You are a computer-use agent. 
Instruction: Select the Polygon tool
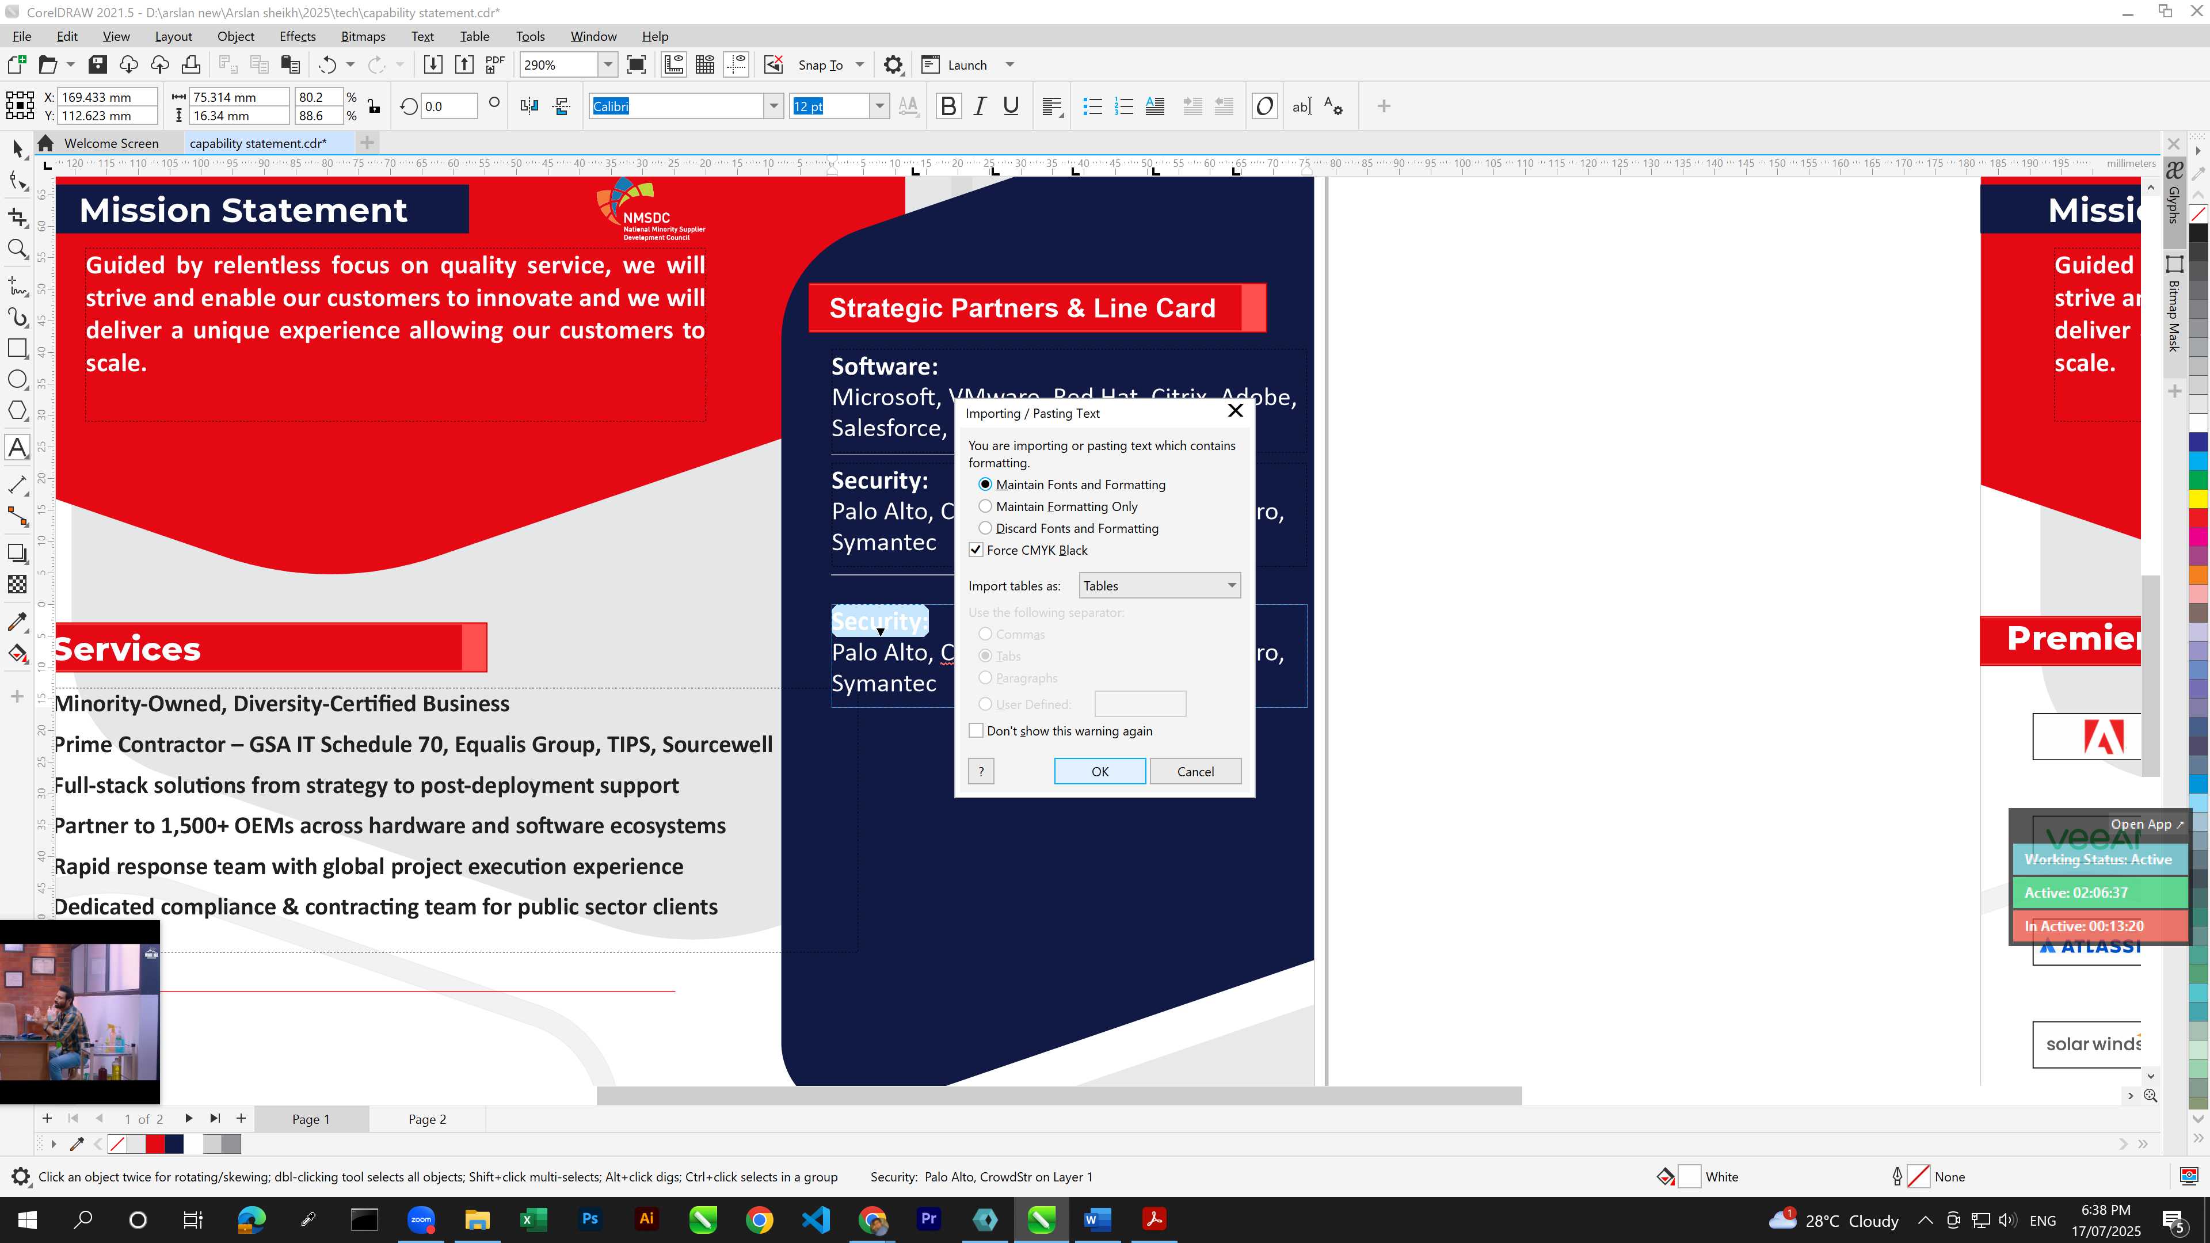click(x=18, y=411)
